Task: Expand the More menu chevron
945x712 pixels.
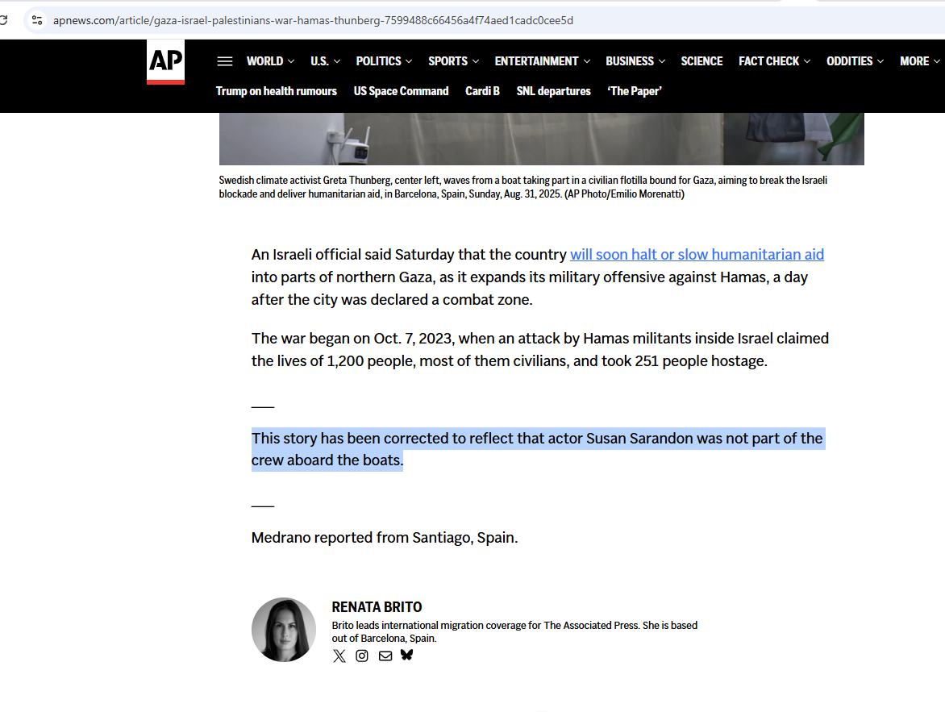Action: pyautogui.click(x=937, y=61)
